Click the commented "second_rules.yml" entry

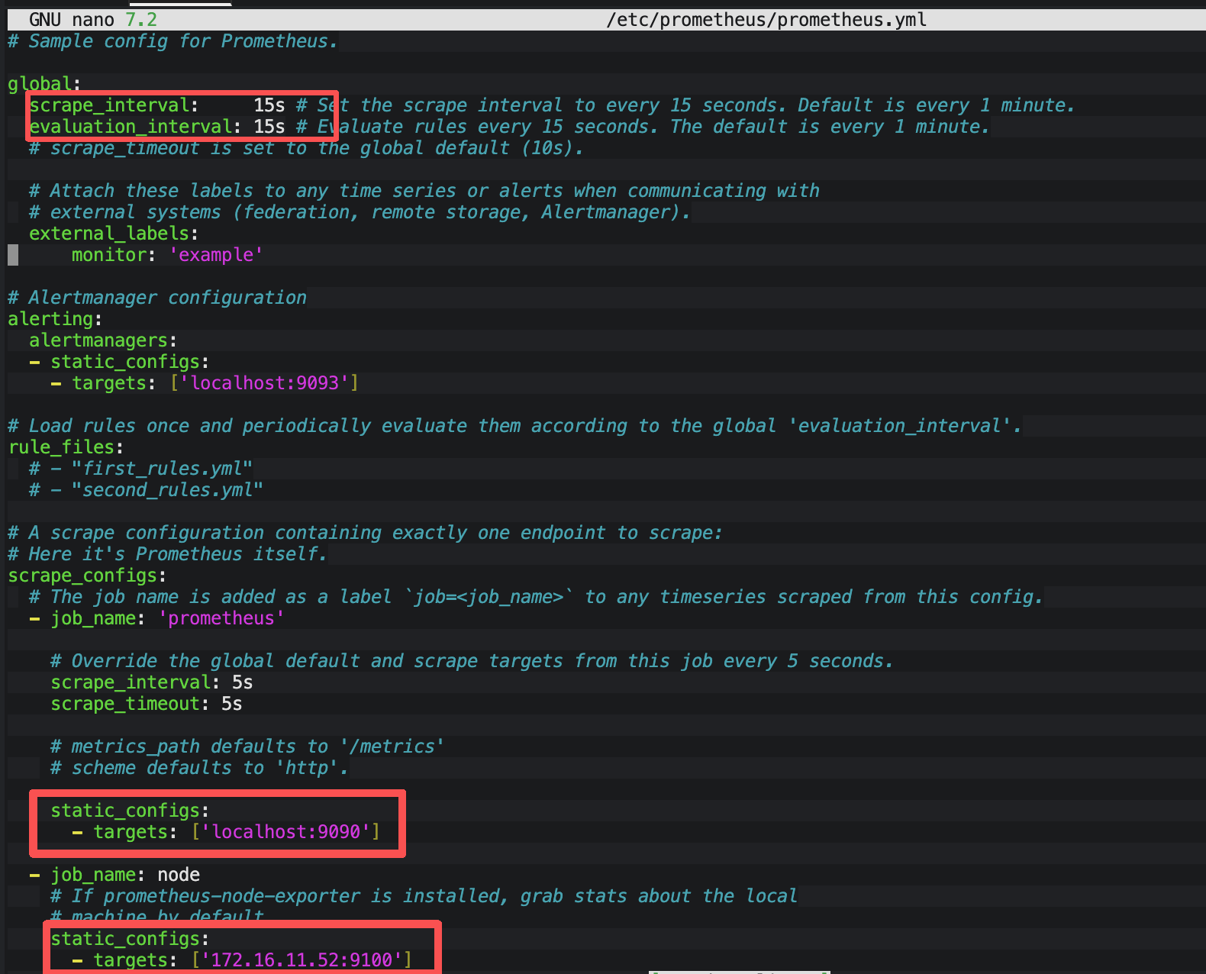coord(167,490)
